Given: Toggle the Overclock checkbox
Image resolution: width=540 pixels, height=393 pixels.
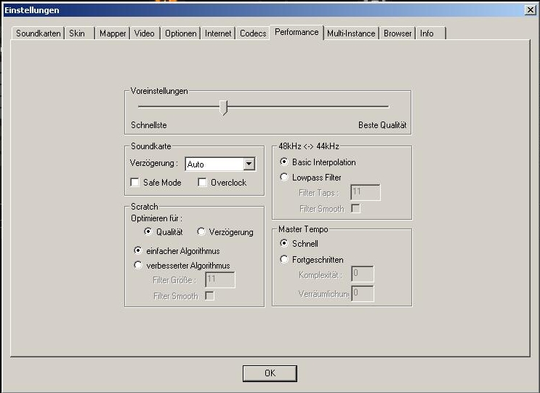Looking at the screenshot, I should 203,183.
